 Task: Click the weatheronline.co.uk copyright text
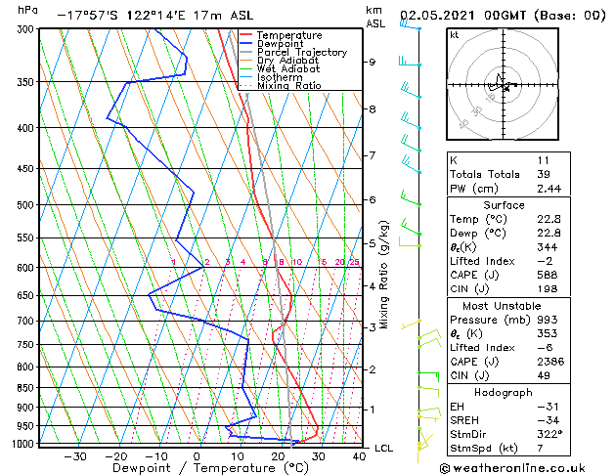512,468
